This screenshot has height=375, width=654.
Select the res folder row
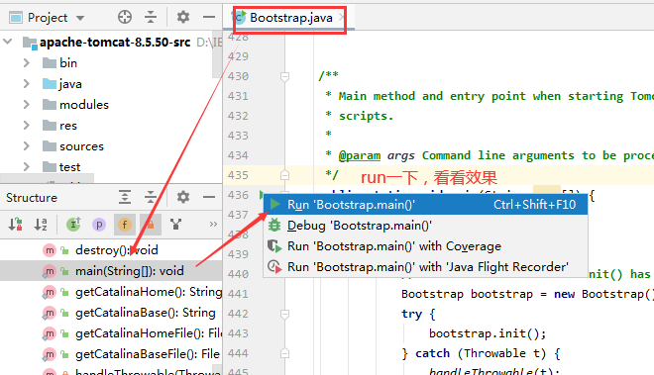pyautogui.click(x=111, y=125)
